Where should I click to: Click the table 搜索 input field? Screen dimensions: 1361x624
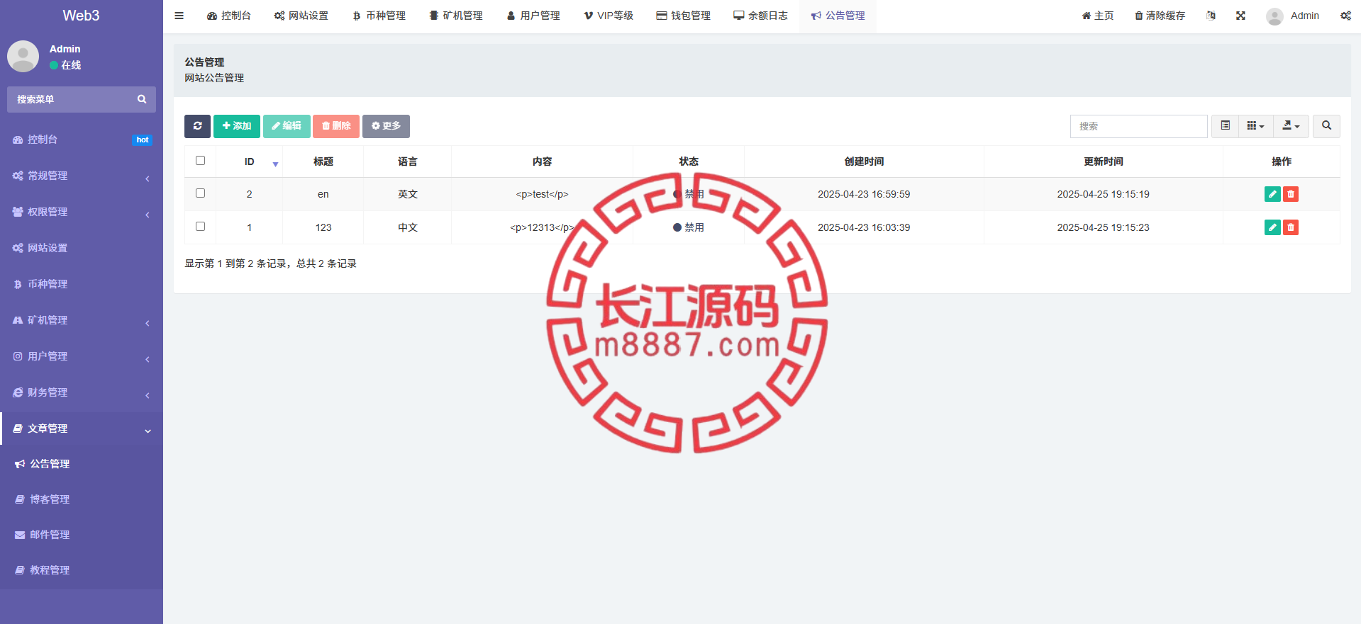1139,126
